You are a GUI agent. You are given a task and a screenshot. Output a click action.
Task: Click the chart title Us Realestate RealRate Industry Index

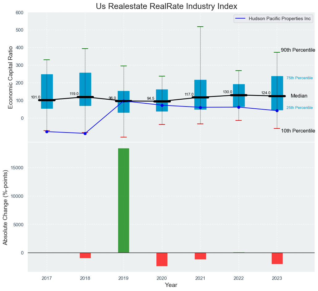(167, 7)
